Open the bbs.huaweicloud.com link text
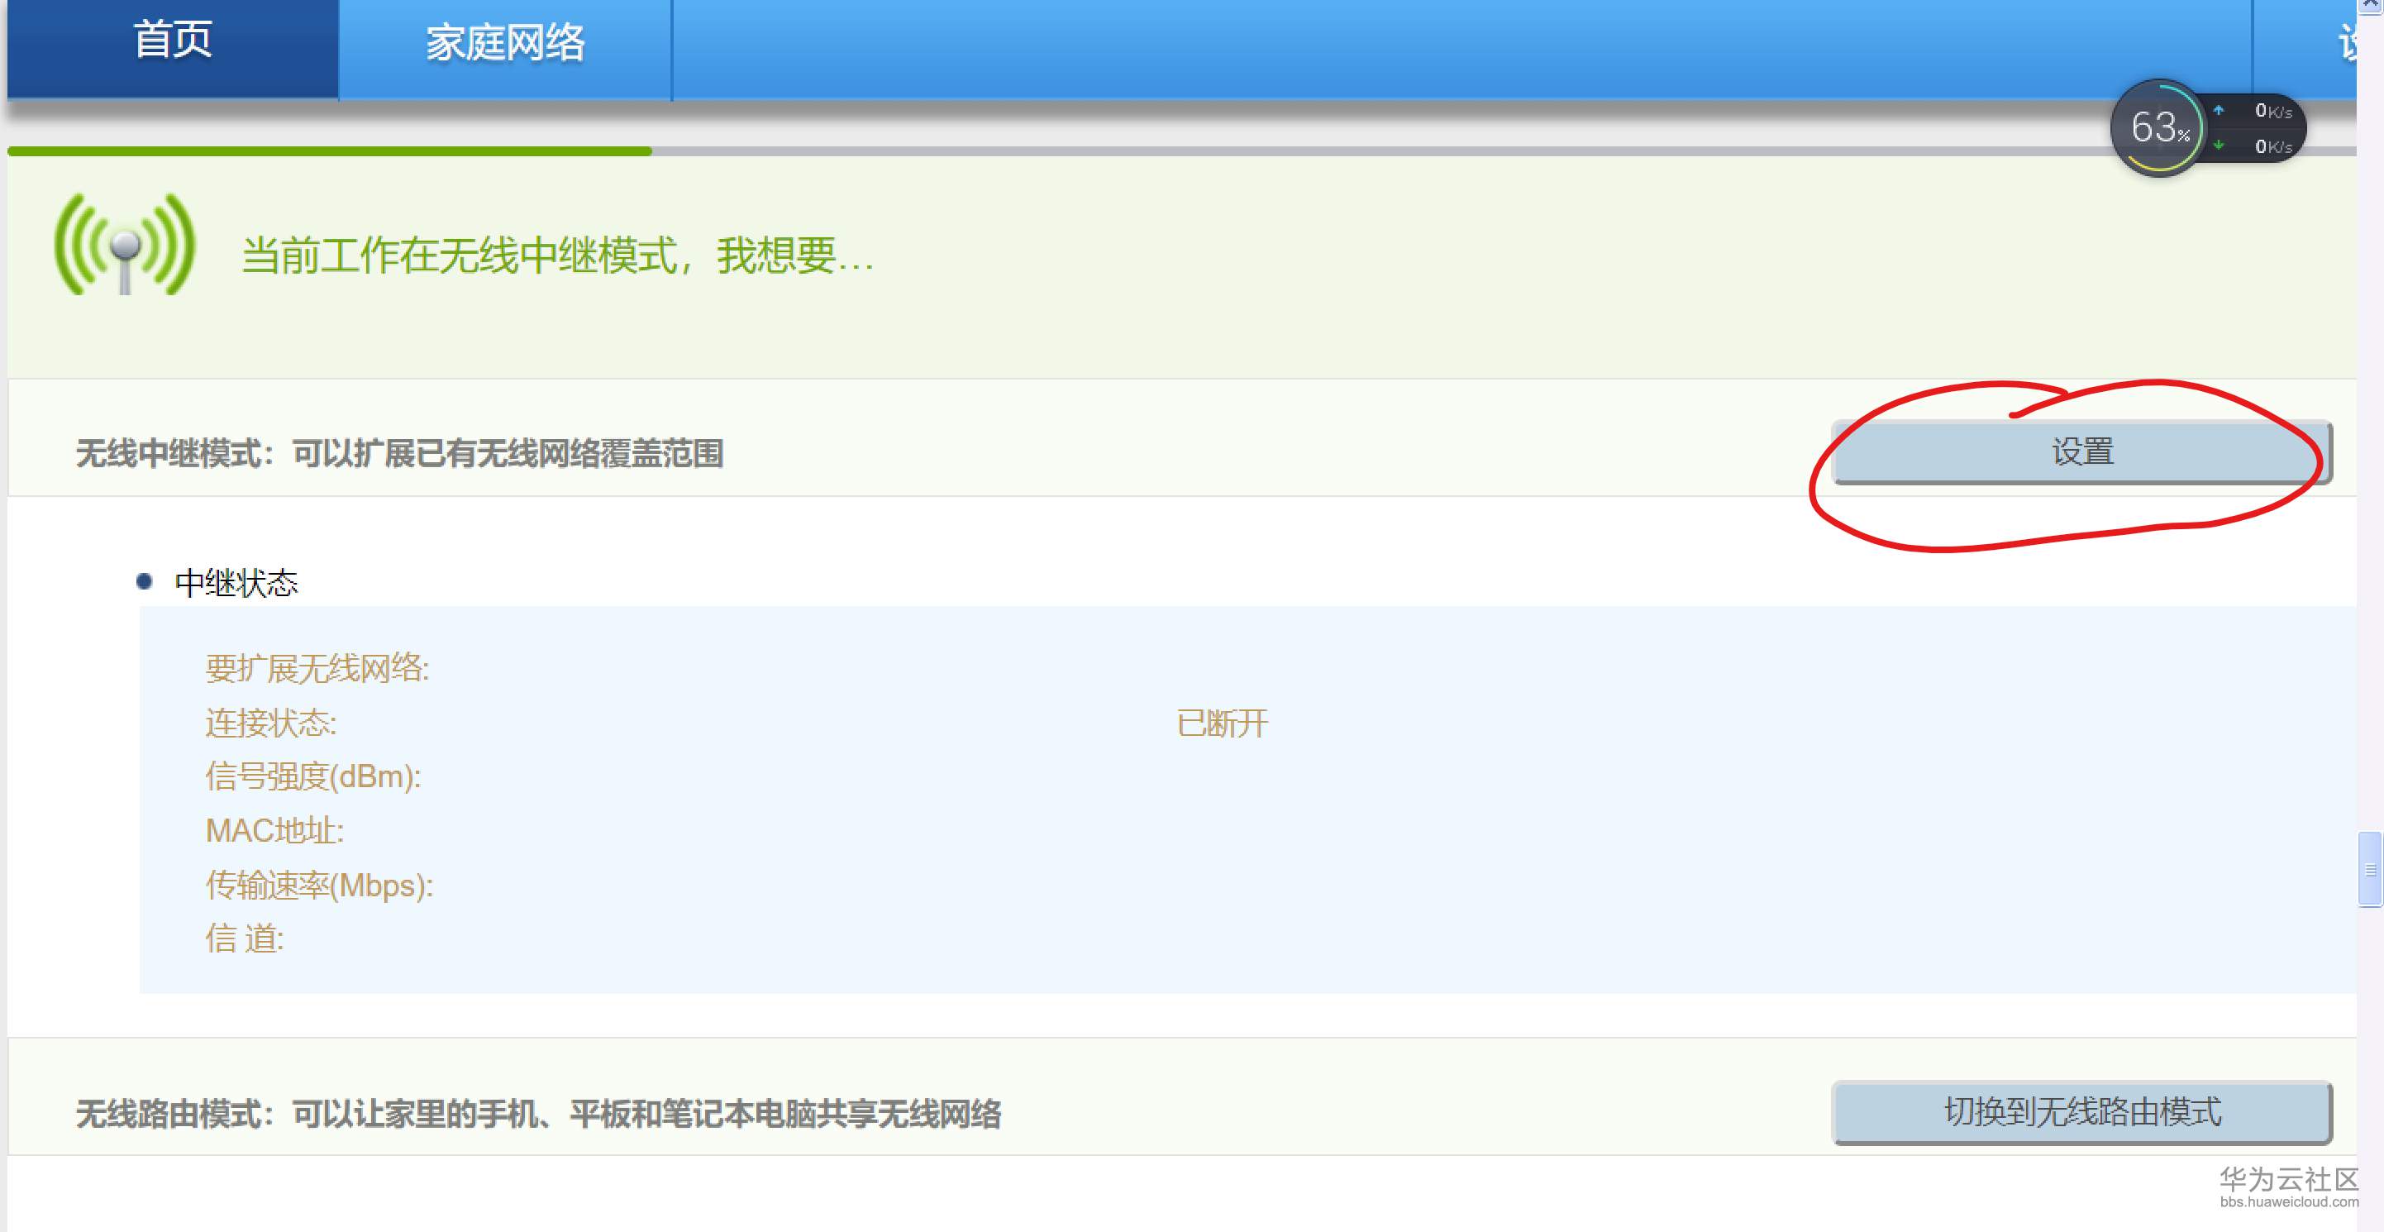The image size is (2384, 1232). click(2289, 1202)
